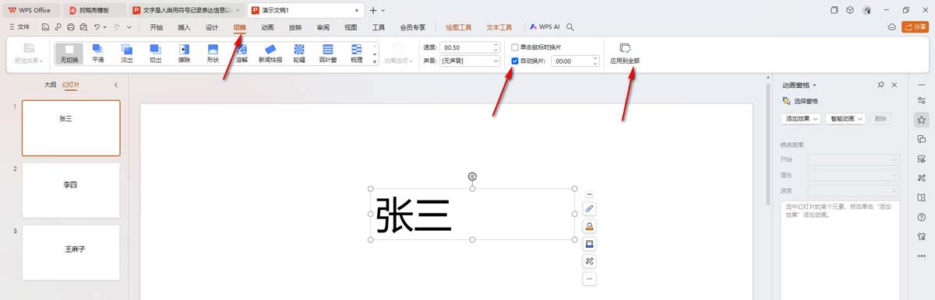Enable 单击鼠标时换片 checkbox
The image size is (935, 300).
coord(515,47)
